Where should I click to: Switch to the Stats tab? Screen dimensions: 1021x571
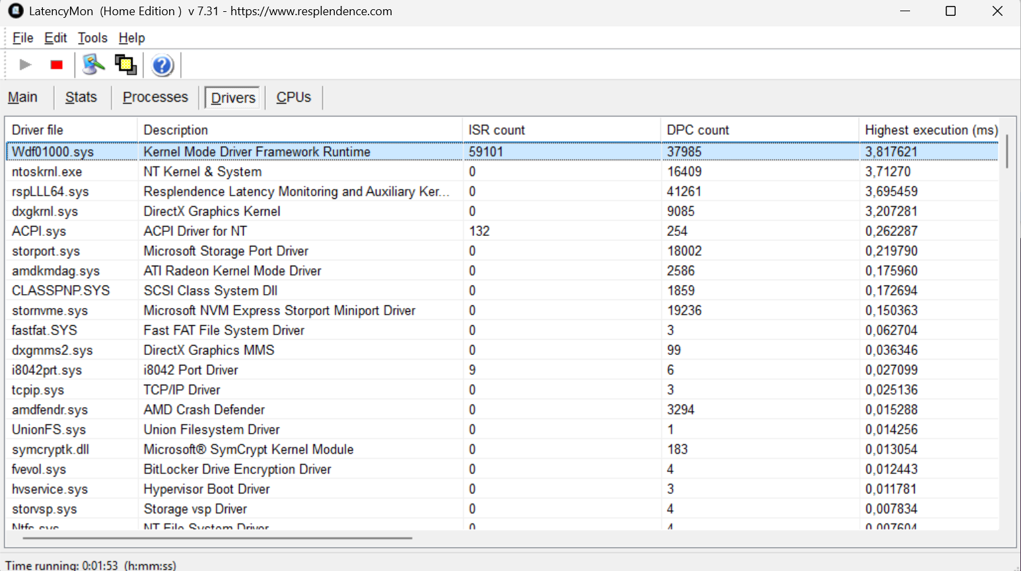[x=81, y=97]
